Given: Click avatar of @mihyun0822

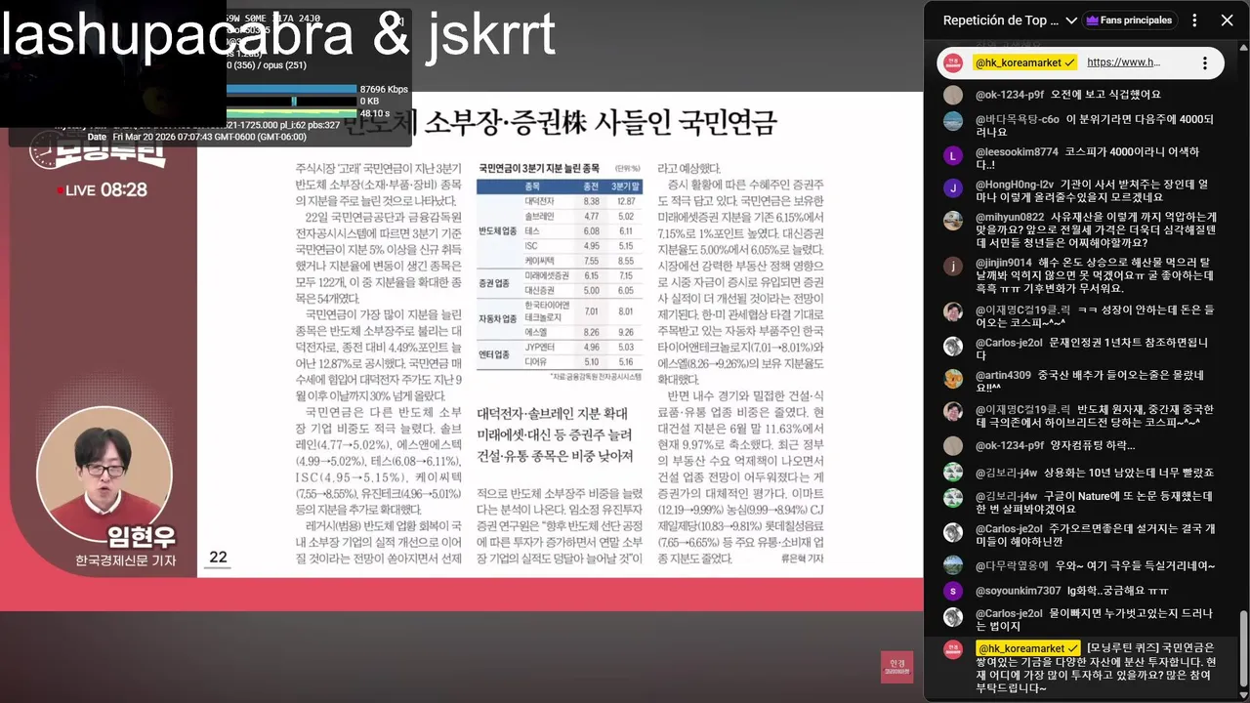Looking at the screenshot, I should point(953,220).
